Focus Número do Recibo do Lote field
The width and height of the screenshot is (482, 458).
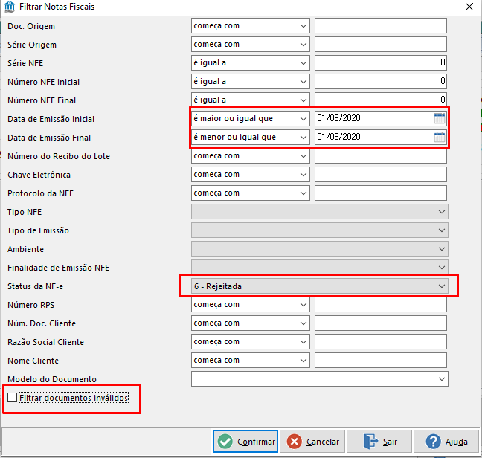click(381, 156)
